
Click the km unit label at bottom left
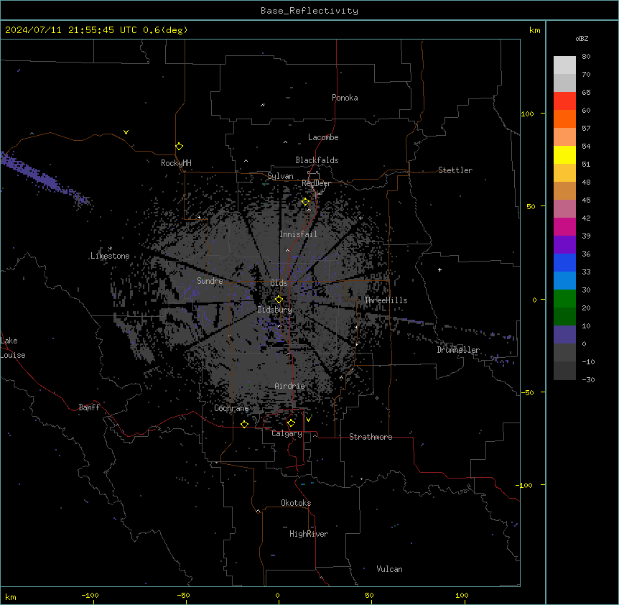pyautogui.click(x=11, y=597)
